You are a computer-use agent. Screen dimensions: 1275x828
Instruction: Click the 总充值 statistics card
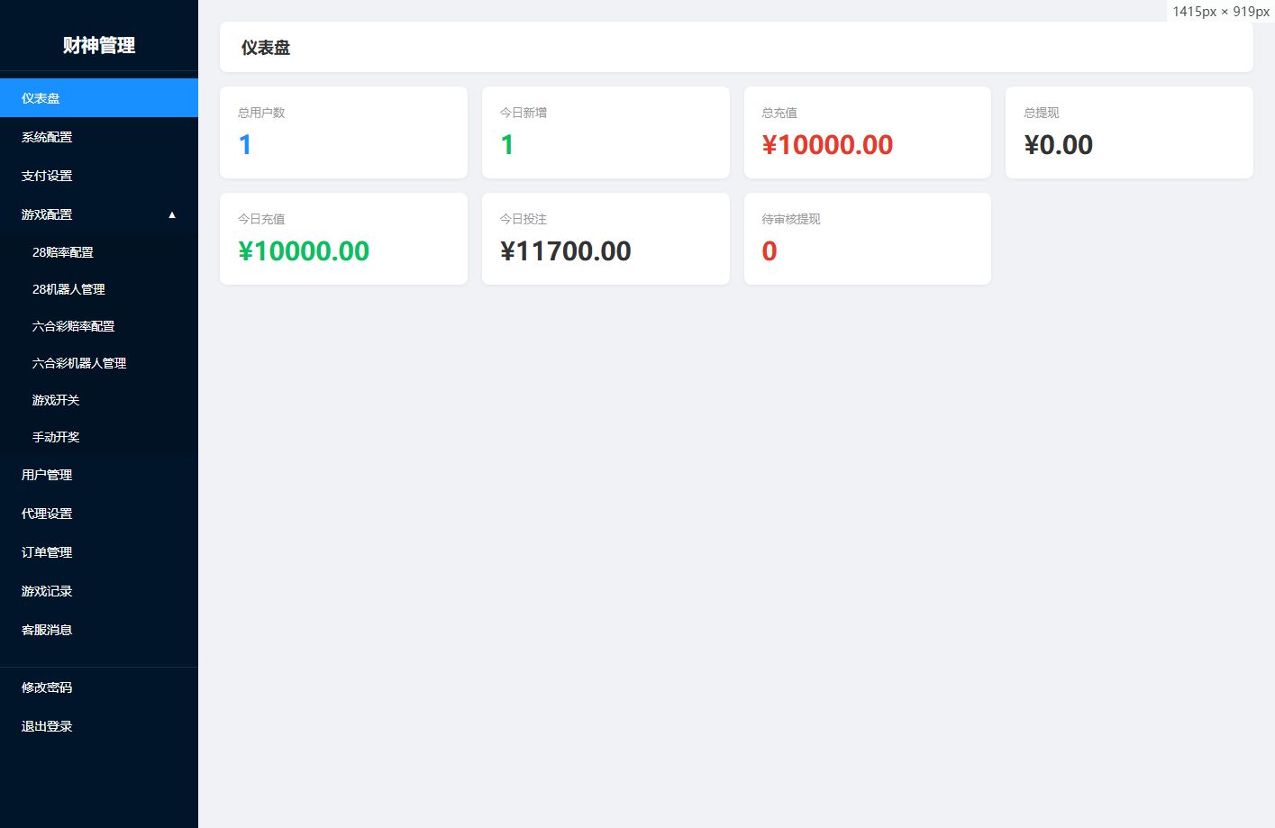868,132
